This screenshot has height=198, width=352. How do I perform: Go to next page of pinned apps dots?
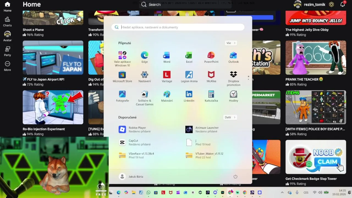pos(248,79)
